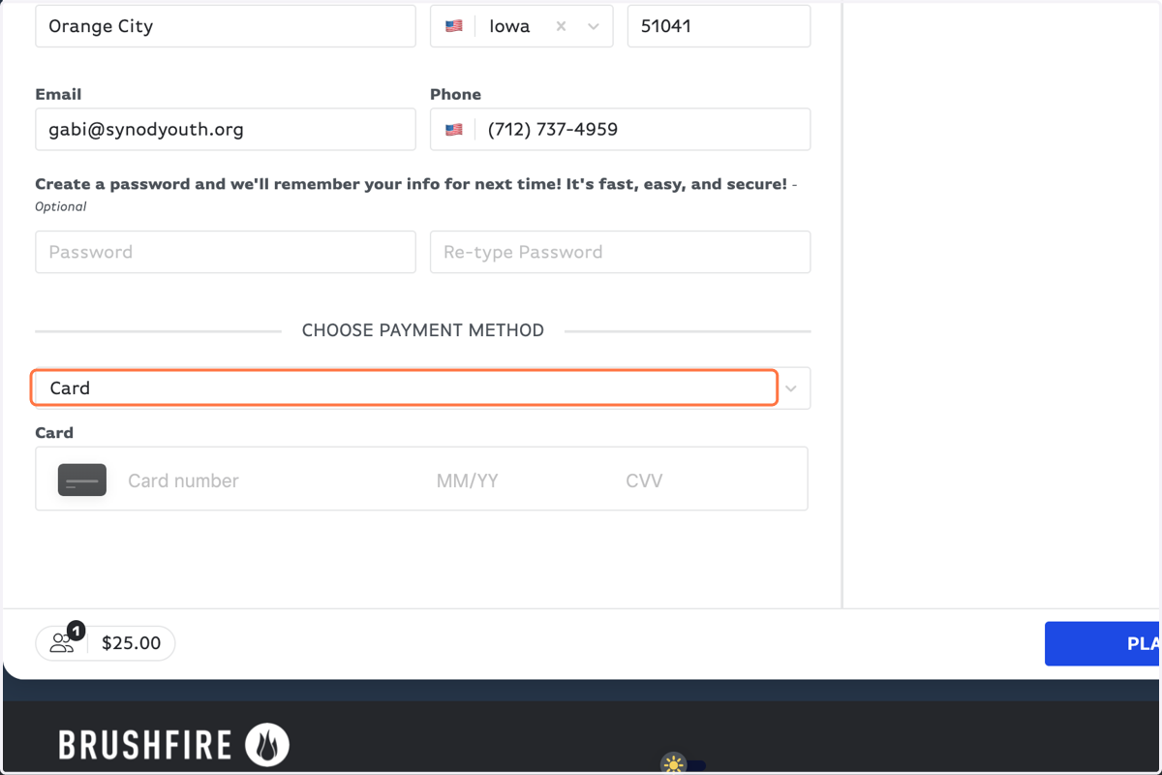The width and height of the screenshot is (1162, 775).
Task: Click the Brushfire logo in footer
Action: tap(173, 745)
